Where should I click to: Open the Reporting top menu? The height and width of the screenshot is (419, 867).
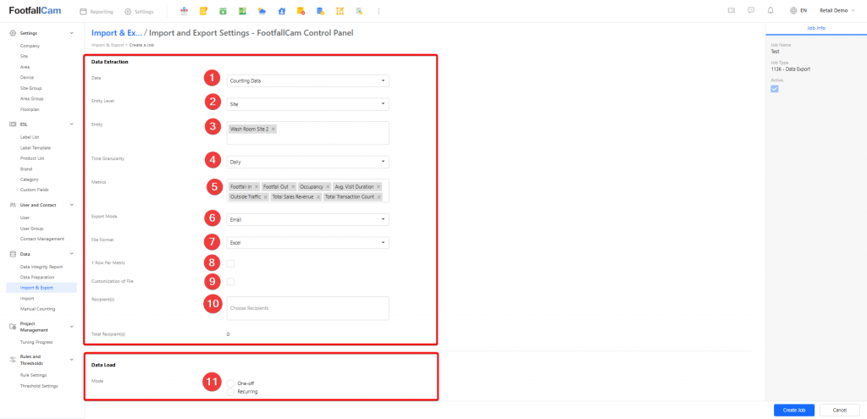click(97, 11)
